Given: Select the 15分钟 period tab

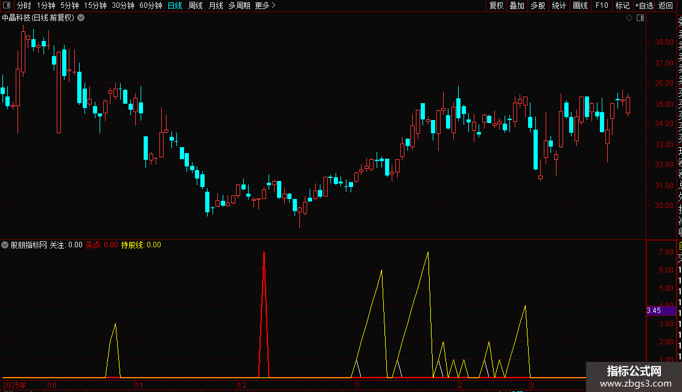Looking at the screenshot, I should tap(95, 5).
